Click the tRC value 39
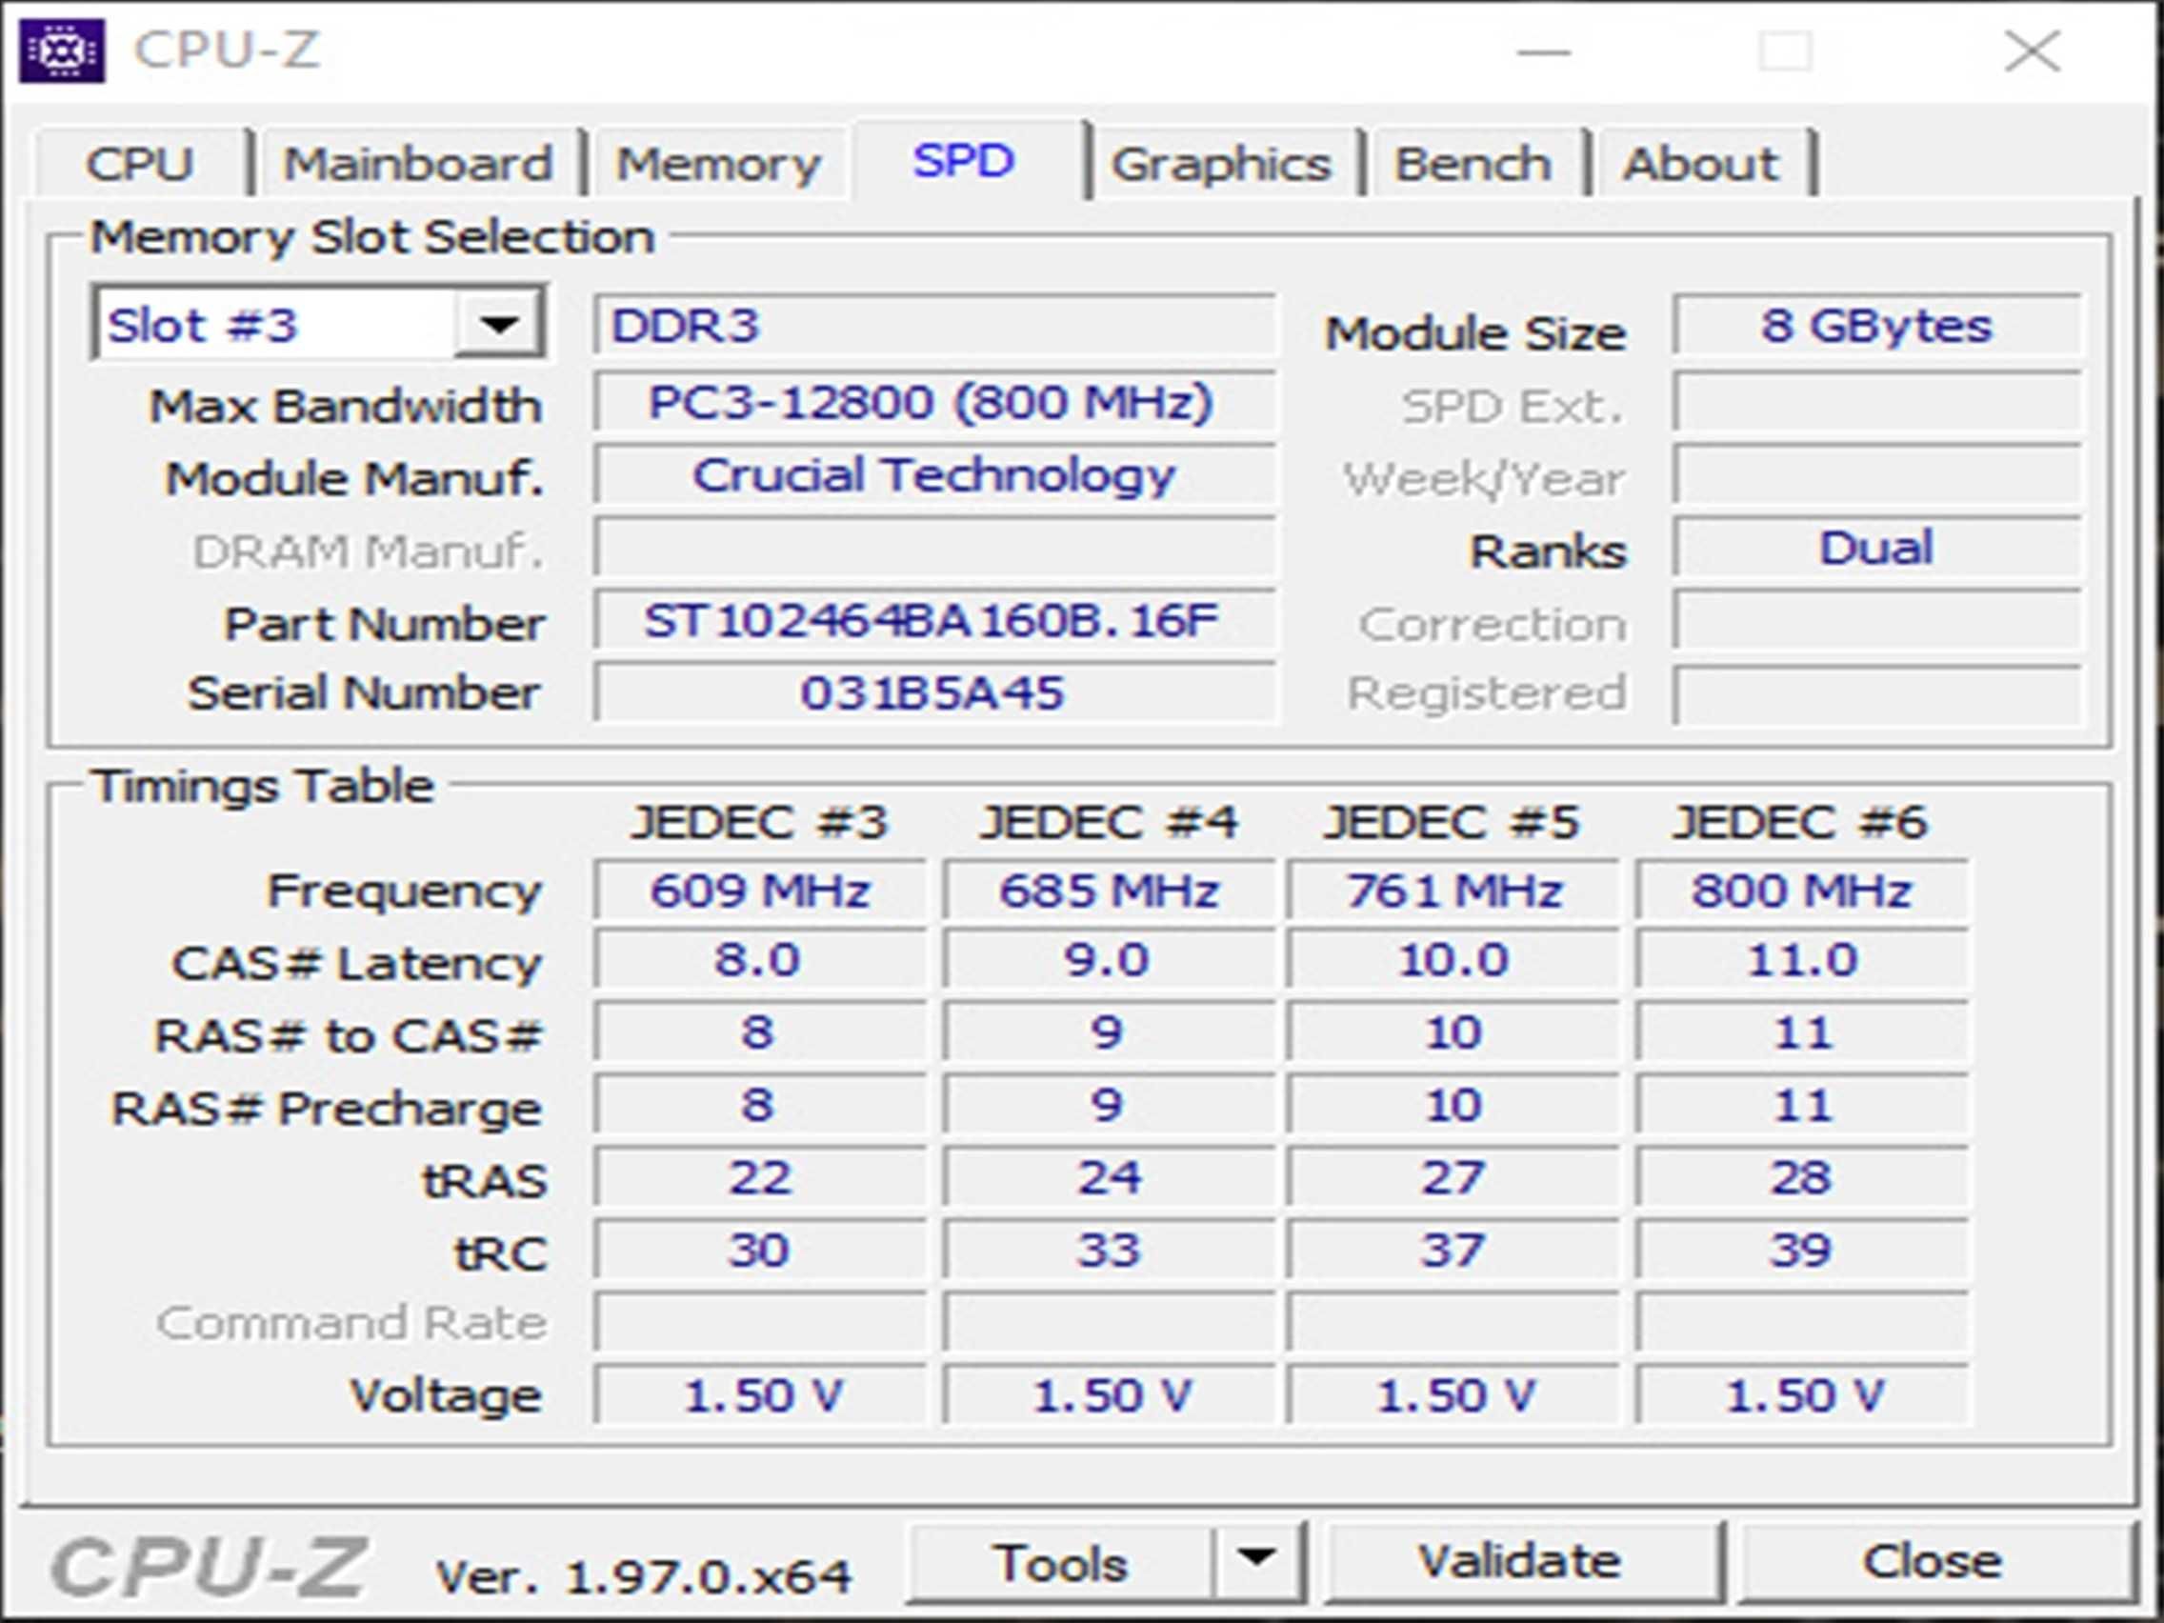 coord(1802,1250)
